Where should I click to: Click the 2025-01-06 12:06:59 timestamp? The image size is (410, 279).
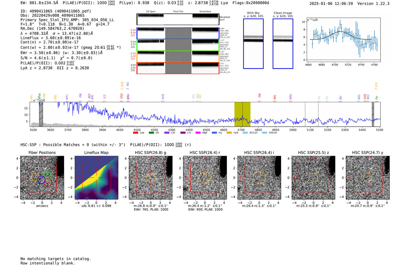click(331, 4)
